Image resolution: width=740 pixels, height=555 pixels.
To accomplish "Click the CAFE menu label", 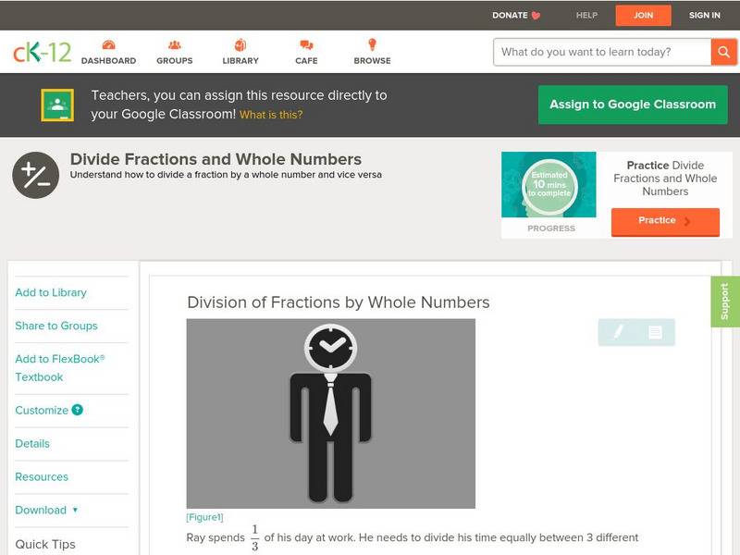I will point(306,61).
